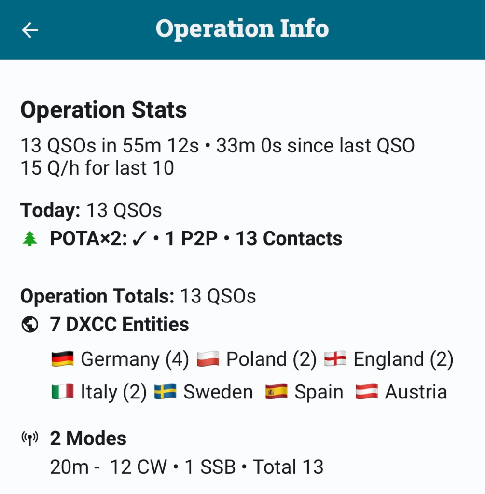Tap the Germany flag icon

point(62,359)
